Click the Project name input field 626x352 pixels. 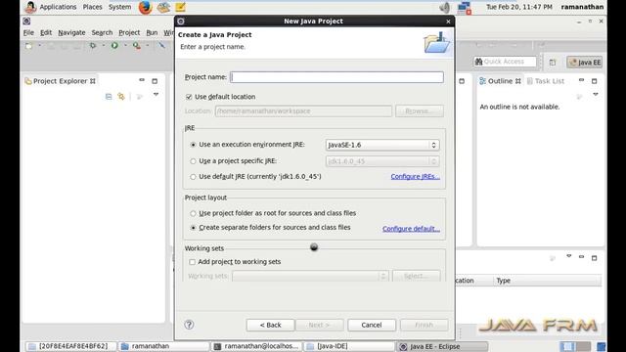(x=336, y=77)
